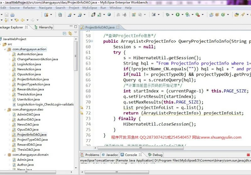The image size is (251, 175).
Task: Click the yellow Last Edit Location arrow icon
Action: [x=17, y=20]
